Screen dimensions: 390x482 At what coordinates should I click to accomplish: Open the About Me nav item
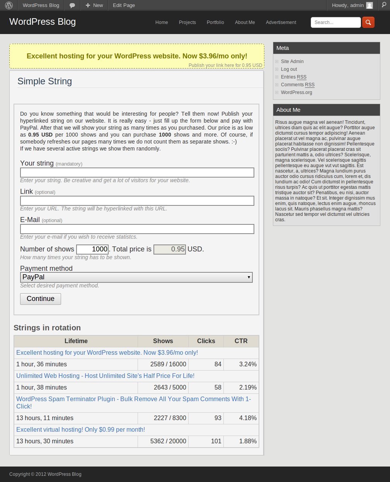coord(245,22)
